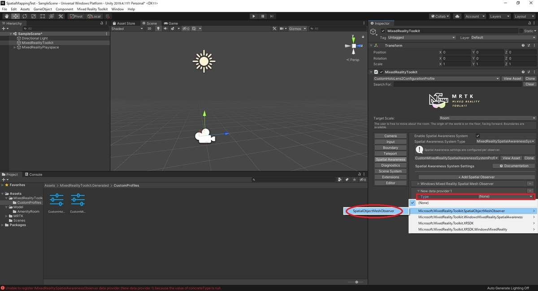The height and width of the screenshot is (291, 538).
Task: Step one frame forward
Action: point(272,16)
